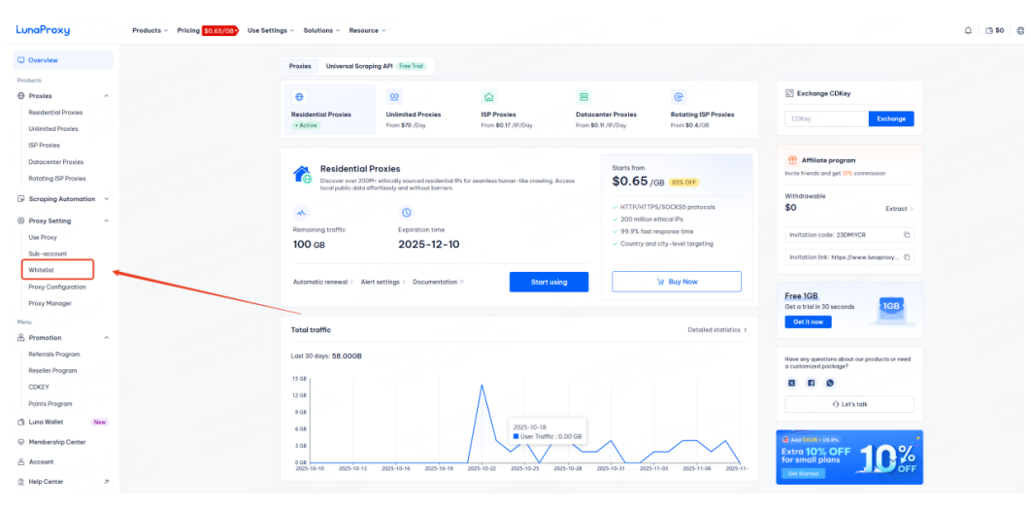The width and height of the screenshot is (1031, 509).
Task: Expand the Scraping Automation section
Action: 62,199
